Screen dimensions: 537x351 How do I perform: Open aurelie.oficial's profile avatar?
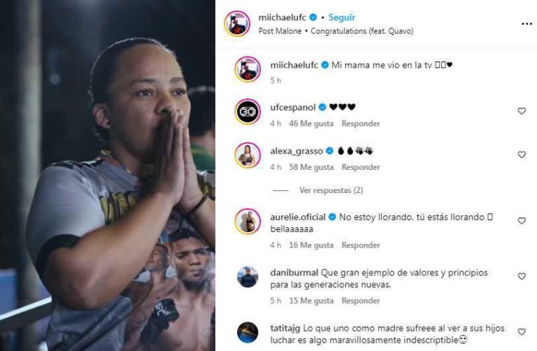pyautogui.click(x=248, y=221)
